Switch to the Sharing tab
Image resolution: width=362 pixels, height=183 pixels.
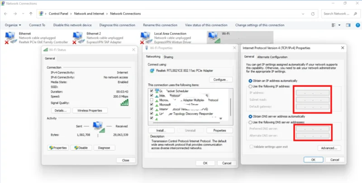point(168,57)
